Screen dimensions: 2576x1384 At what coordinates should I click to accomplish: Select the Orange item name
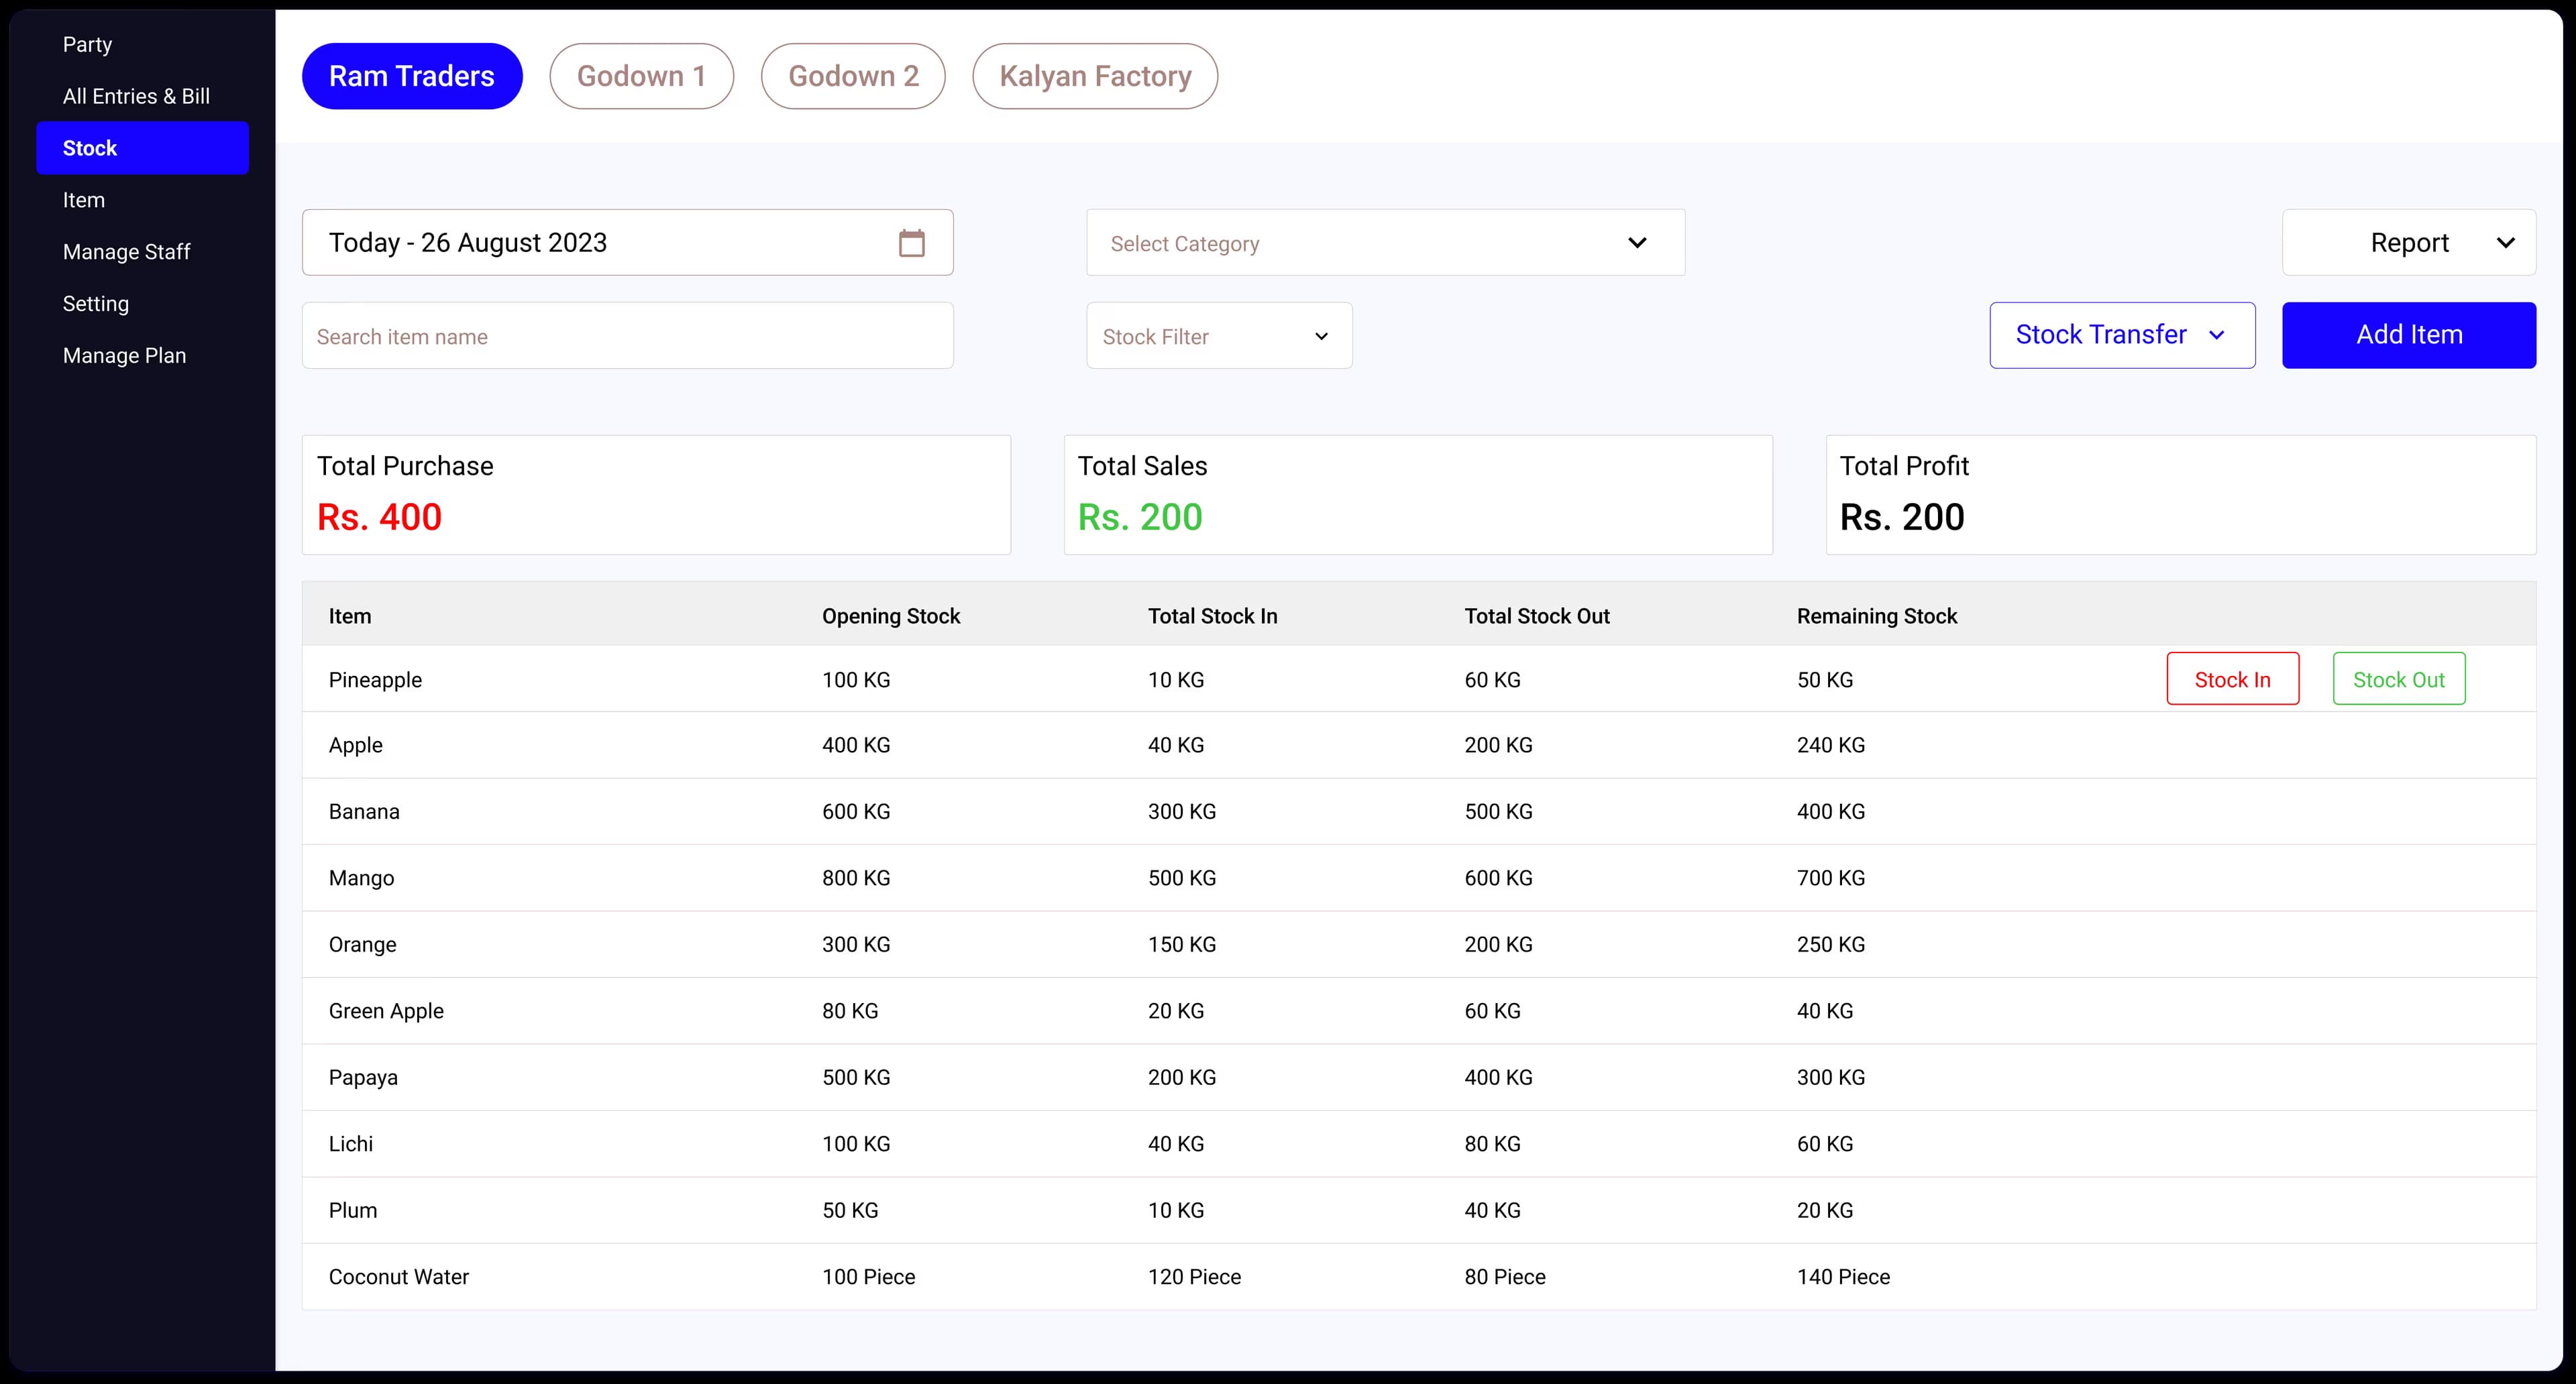tap(362, 944)
